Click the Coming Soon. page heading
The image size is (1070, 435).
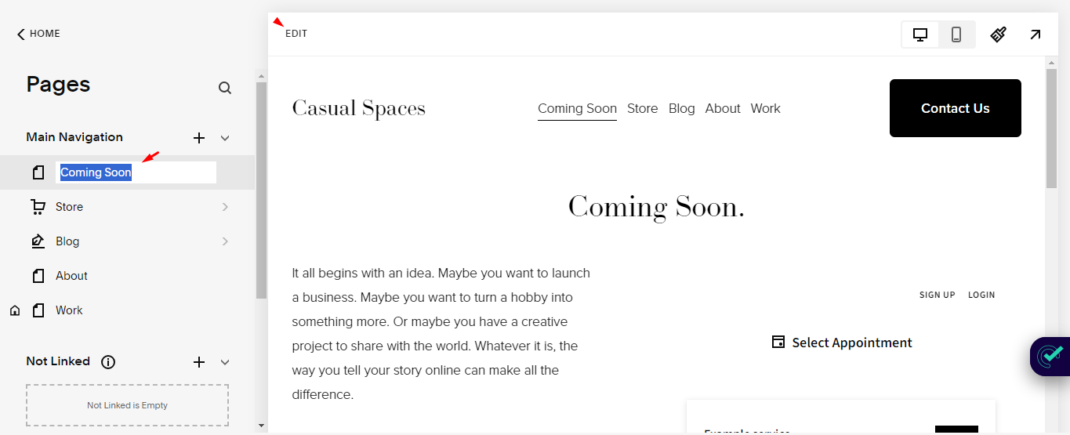[x=656, y=207]
